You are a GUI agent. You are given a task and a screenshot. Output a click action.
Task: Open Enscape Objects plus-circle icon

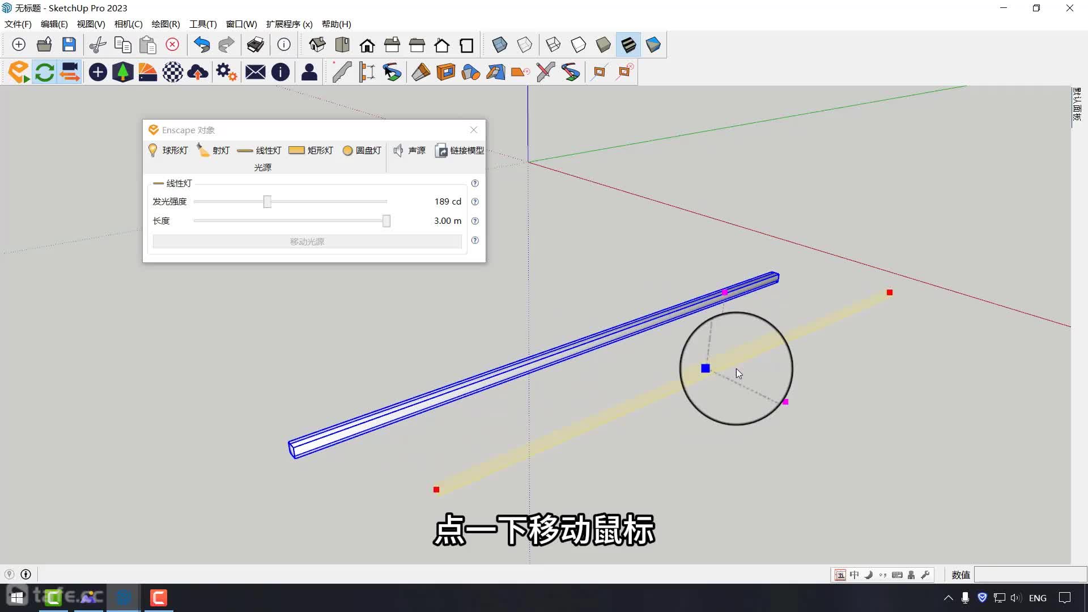[97, 73]
